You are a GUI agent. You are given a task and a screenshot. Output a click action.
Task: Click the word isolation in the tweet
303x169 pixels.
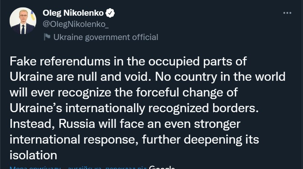(33, 155)
